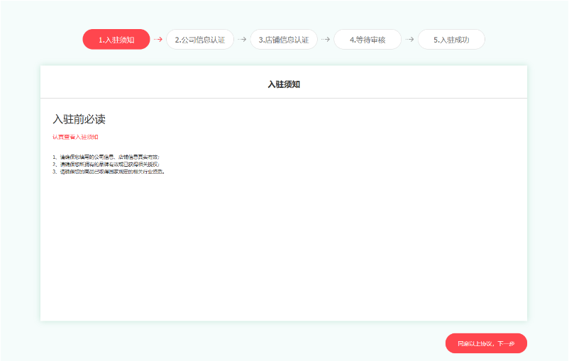The width and height of the screenshot is (569, 361).
Task: Click the red 认真查看入驻须知 text
Action: tap(75, 137)
